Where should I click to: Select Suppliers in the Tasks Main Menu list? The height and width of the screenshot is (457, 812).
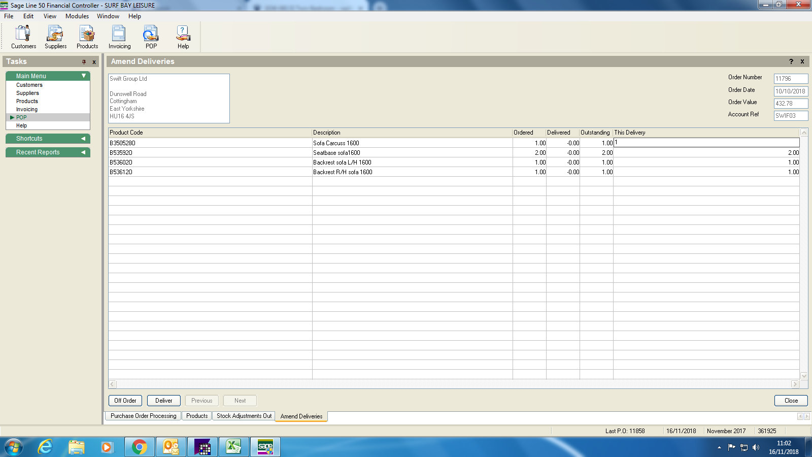click(27, 93)
